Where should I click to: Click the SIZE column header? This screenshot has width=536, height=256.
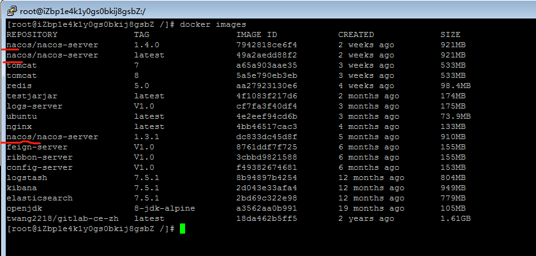click(x=450, y=34)
